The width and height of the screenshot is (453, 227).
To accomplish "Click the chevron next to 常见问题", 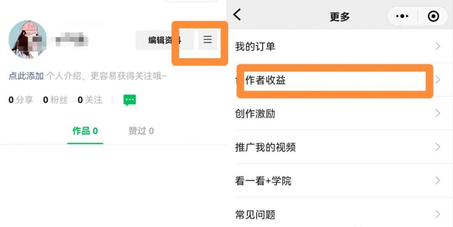I will pos(437,214).
